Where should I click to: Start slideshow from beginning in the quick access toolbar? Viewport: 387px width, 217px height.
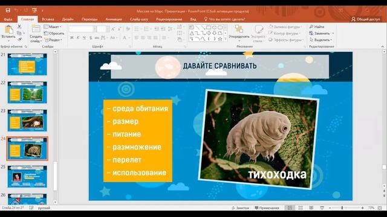pyautogui.click(x=34, y=10)
